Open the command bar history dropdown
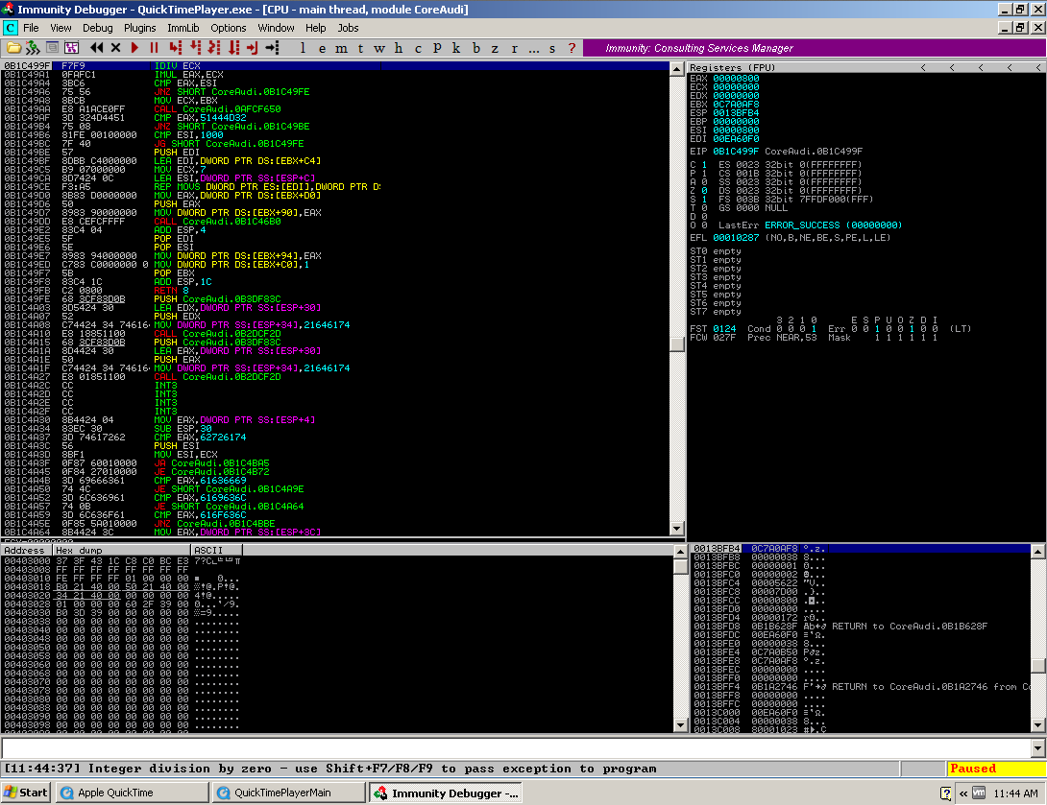The width and height of the screenshot is (1047, 805). click(1038, 748)
